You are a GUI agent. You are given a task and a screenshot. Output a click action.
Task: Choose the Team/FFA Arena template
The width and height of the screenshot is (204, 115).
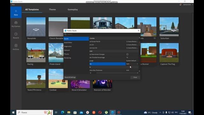coord(36,80)
